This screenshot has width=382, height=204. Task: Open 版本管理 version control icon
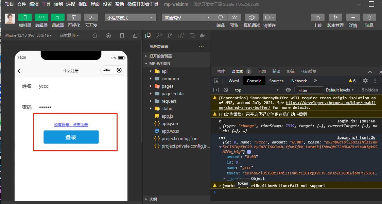coord(335,18)
